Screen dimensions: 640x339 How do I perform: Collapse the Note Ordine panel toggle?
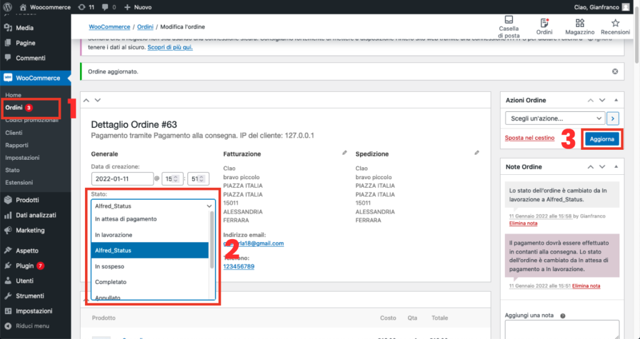coord(616,167)
